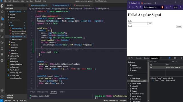
Task: Click the master branch in the status bar
Action: click(8, 101)
